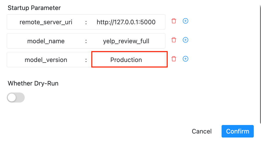
Task: Click the Whether Dry-Run label
Action: tap(33, 83)
